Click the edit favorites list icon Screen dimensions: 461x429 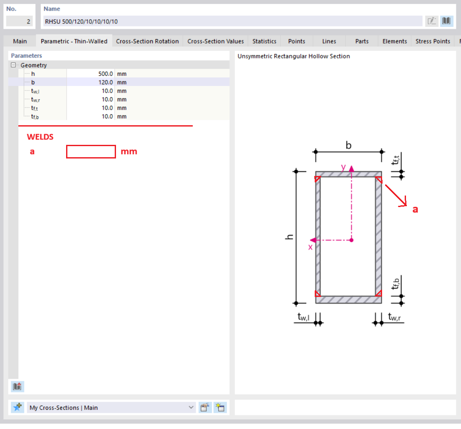pos(205,408)
